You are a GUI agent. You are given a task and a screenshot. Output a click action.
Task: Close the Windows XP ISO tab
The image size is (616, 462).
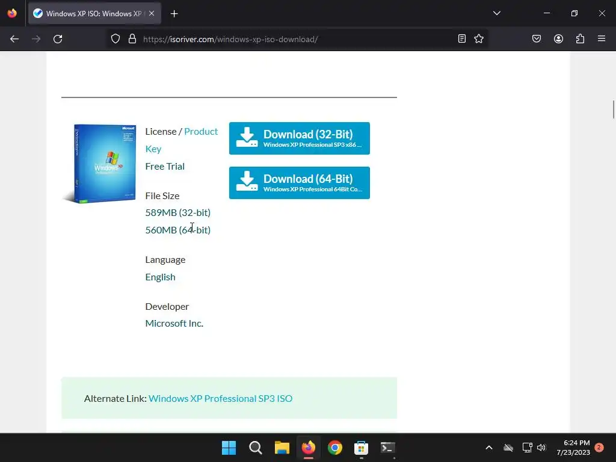click(152, 13)
